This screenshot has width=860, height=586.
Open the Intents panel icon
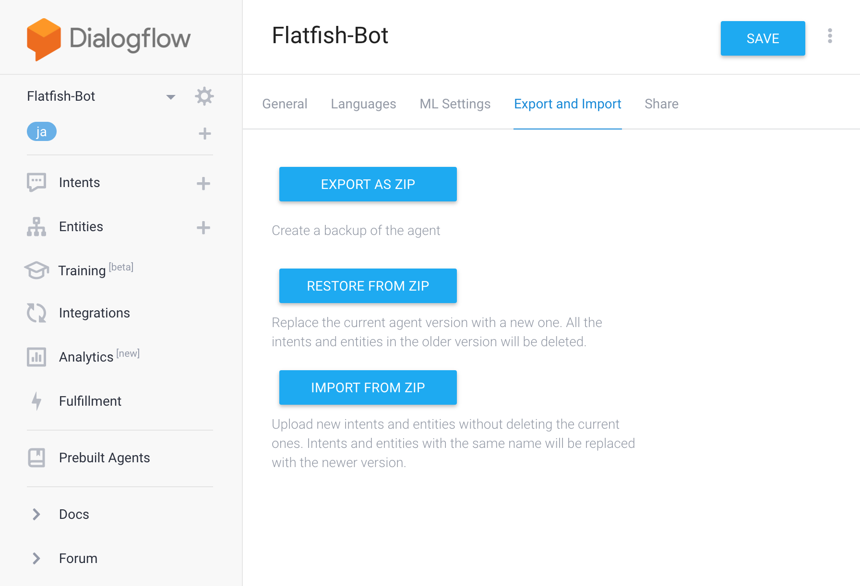(36, 182)
